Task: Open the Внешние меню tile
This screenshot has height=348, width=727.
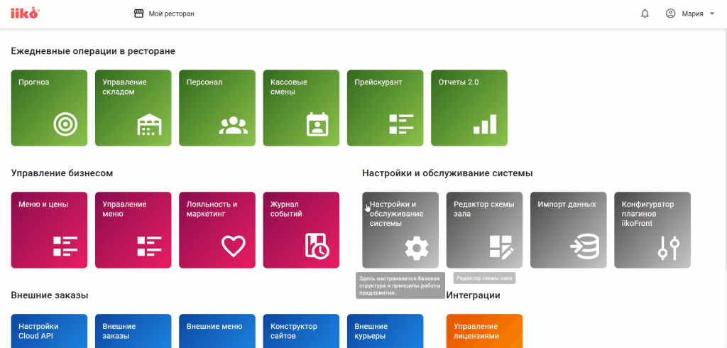Action: (x=217, y=331)
